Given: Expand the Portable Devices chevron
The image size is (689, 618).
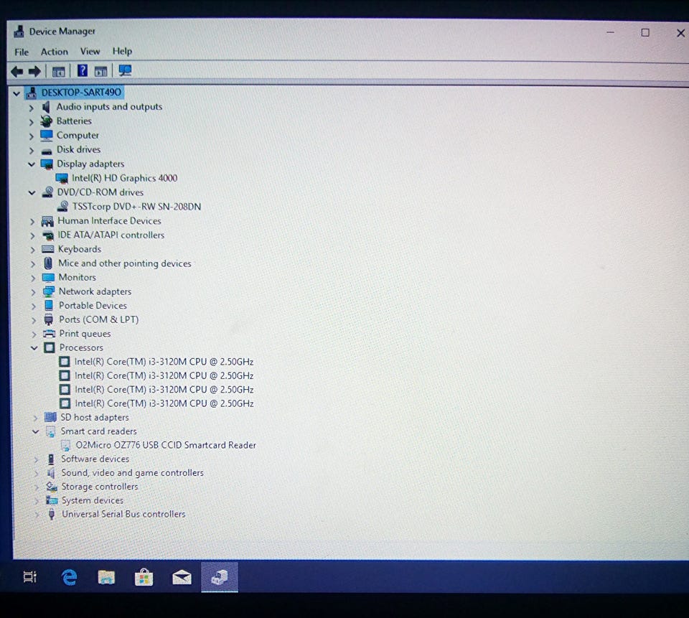Looking at the screenshot, I should 34,306.
